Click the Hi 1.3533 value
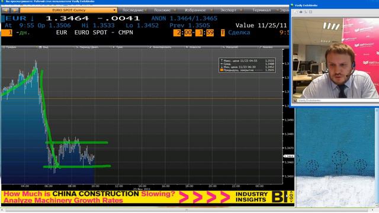This screenshot has width=379, height=213. point(98,25)
